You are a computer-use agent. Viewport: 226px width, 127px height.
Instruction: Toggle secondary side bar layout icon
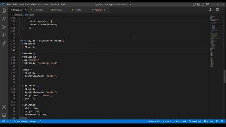pyautogui.click(x=203, y=4)
